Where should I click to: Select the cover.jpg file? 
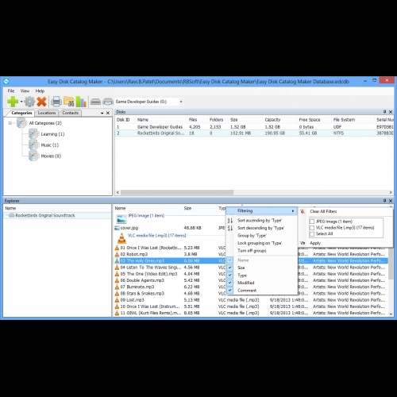(129, 228)
